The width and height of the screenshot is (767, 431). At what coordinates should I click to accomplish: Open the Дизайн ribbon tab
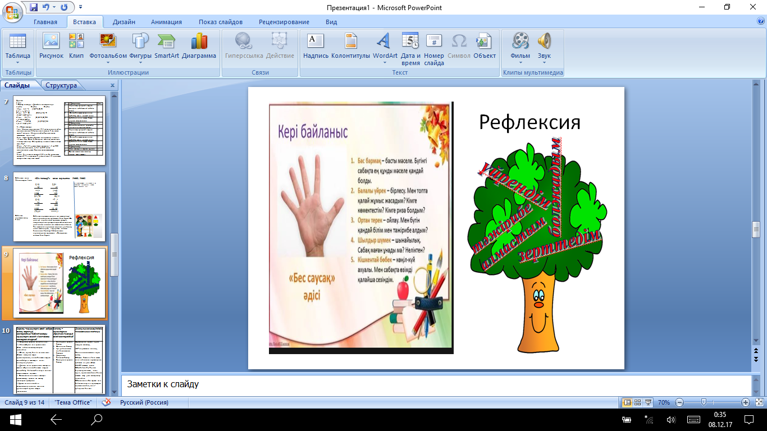pyautogui.click(x=124, y=22)
